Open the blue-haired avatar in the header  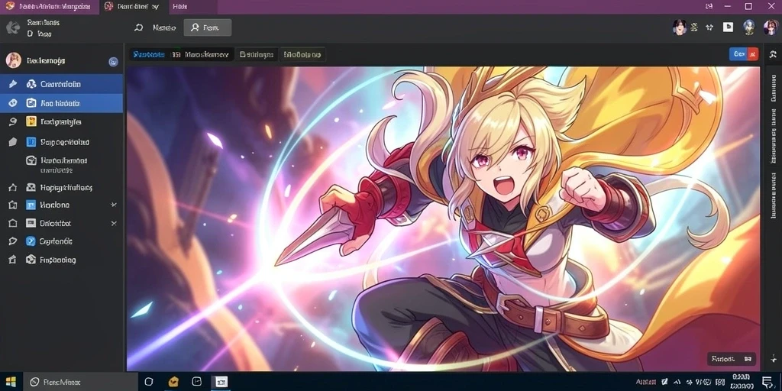pos(748,27)
